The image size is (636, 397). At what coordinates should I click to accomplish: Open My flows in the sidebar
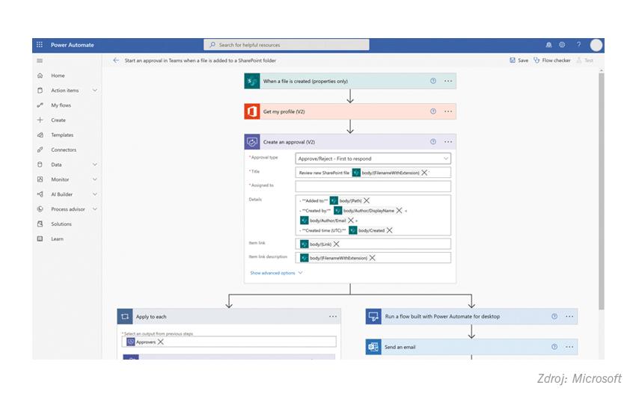(x=61, y=105)
